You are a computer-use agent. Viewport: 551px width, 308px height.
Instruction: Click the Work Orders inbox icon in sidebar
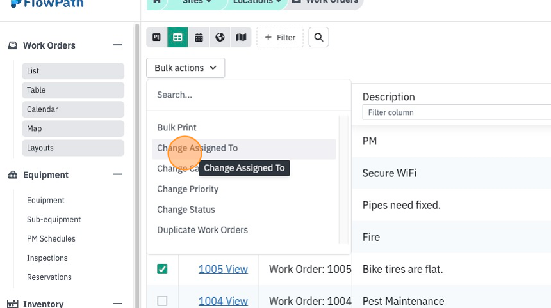(x=13, y=45)
